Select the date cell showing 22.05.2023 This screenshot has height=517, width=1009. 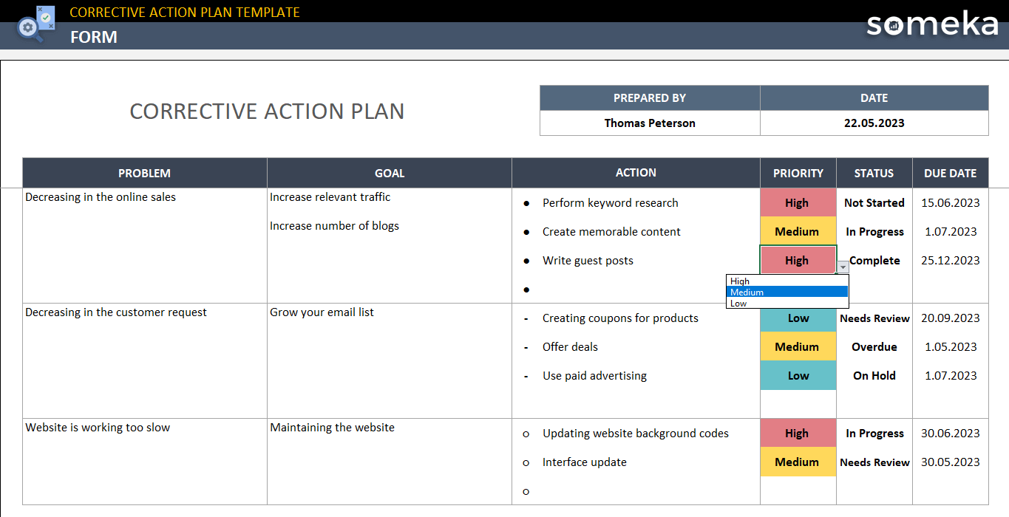tap(874, 123)
